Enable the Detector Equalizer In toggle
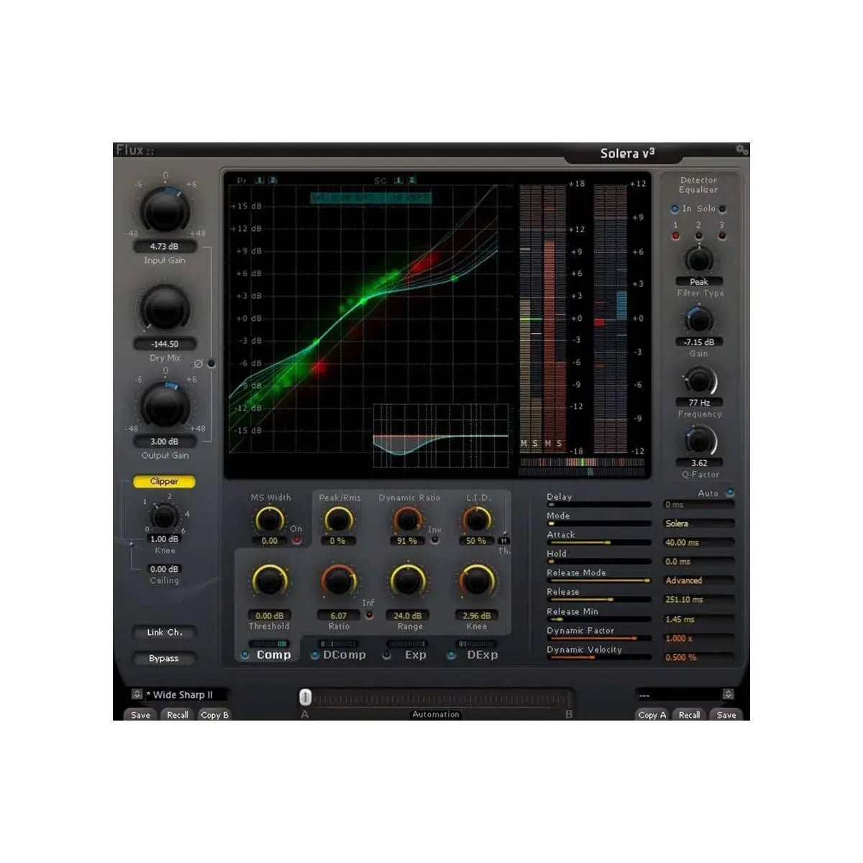Viewport: 863px width, 863px height. click(674, 209)
